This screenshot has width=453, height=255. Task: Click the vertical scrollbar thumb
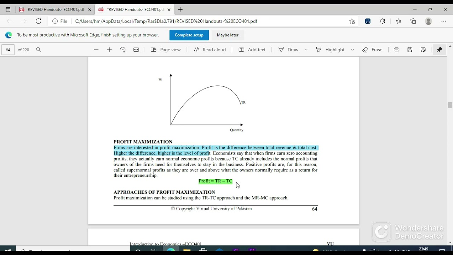coord(450,105)
